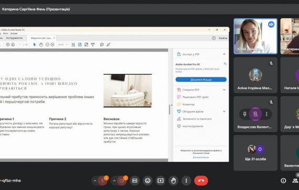
Task: Open meeting details info icon
Action: tap(283, 181)
